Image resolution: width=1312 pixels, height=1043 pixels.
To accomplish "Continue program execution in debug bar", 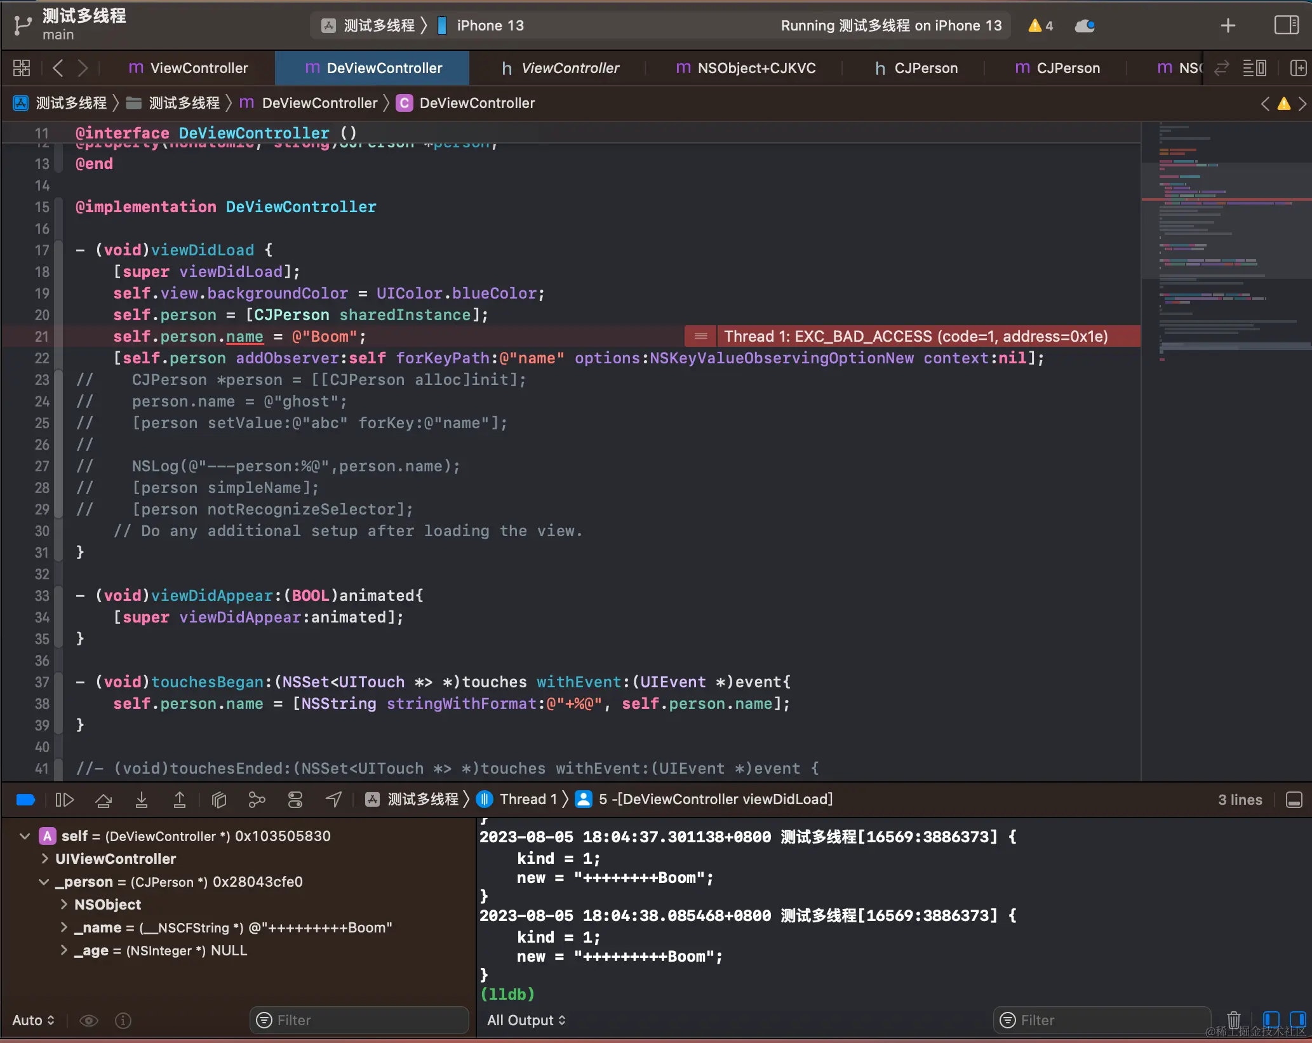I will [x=65, y=800].
